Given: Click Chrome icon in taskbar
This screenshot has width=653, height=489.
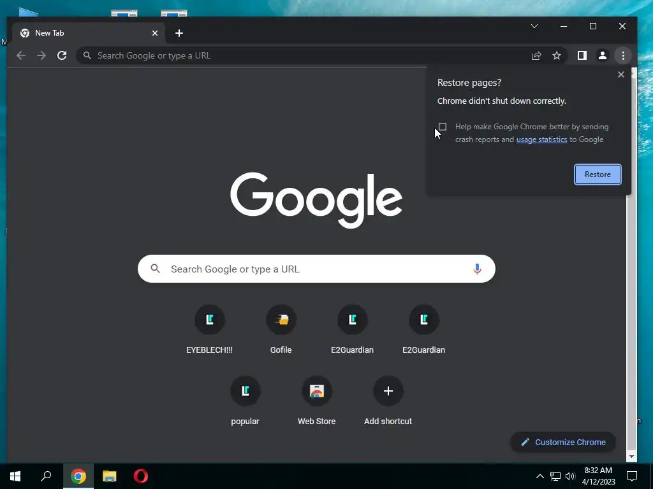Looking at the screenshot, I should coord(78,476).
